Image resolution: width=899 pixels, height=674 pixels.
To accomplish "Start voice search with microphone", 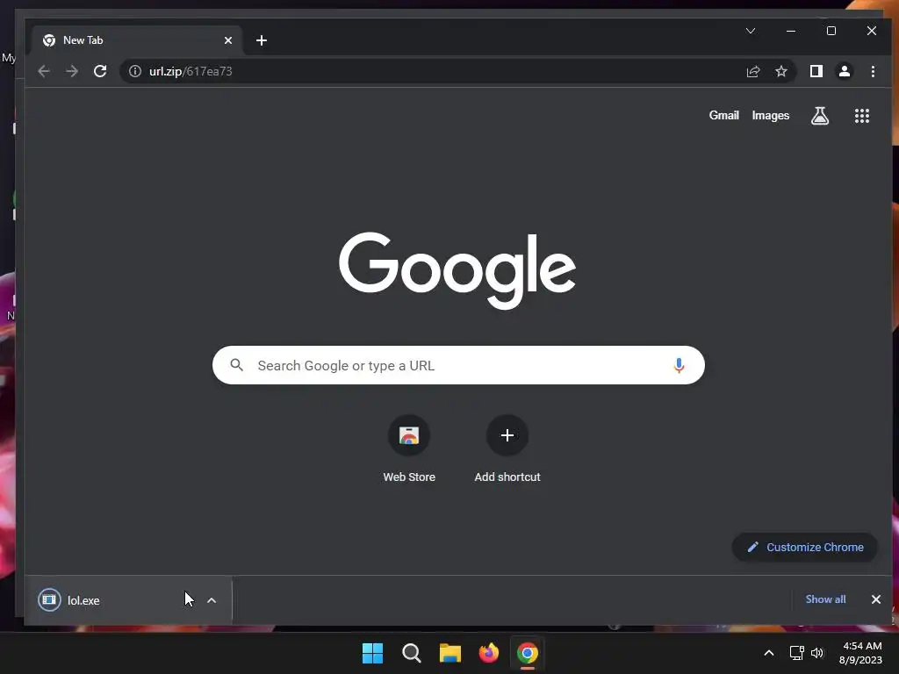I will [x=679, y=366].
